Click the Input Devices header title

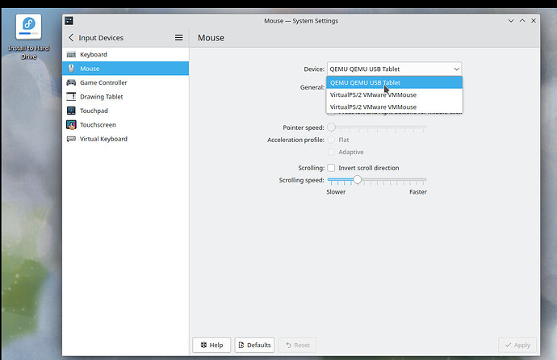(101, 38)
